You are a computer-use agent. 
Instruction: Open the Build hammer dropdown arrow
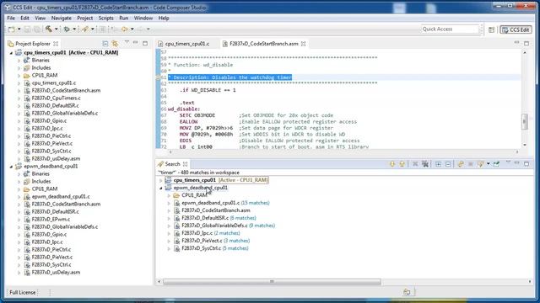pyautogui.click(x=56, y=29)
